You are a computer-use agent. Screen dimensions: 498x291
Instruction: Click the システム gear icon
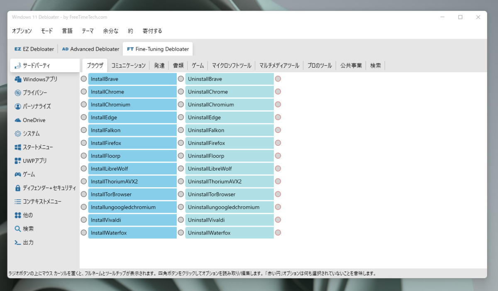click(x=17, y=134)
